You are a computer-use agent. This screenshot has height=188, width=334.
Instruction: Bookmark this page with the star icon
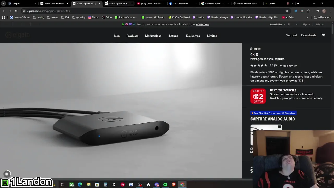point(287,11)
